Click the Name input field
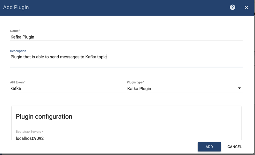 (x=126, y=37)
